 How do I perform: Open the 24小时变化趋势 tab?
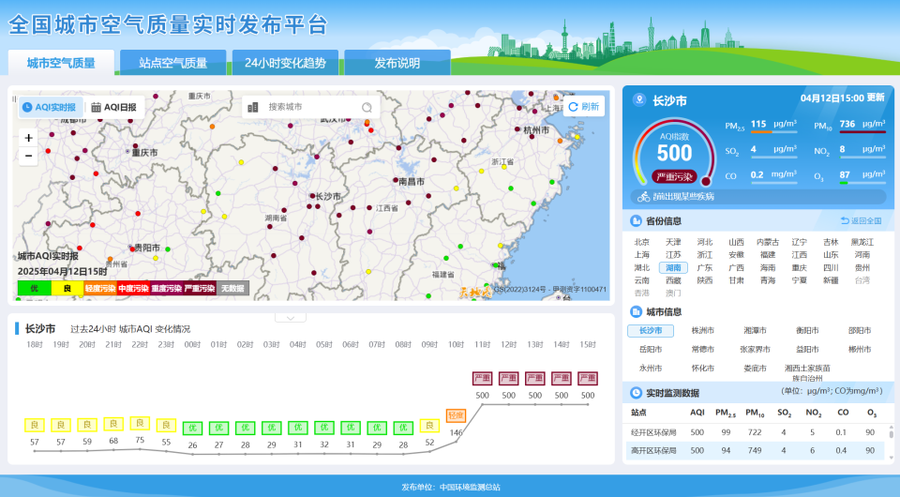(x=285, y=63)
